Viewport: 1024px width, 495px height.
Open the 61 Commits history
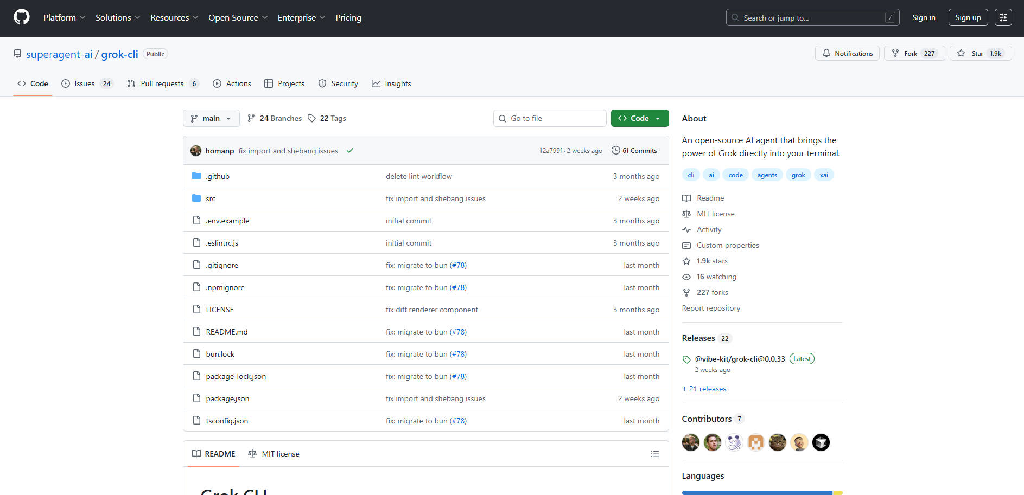[x=634, y=151]
